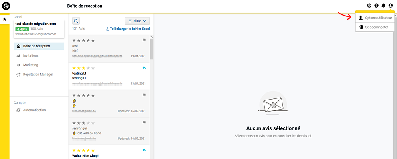Expand the Filtre dropdown

tap(137, 21)
